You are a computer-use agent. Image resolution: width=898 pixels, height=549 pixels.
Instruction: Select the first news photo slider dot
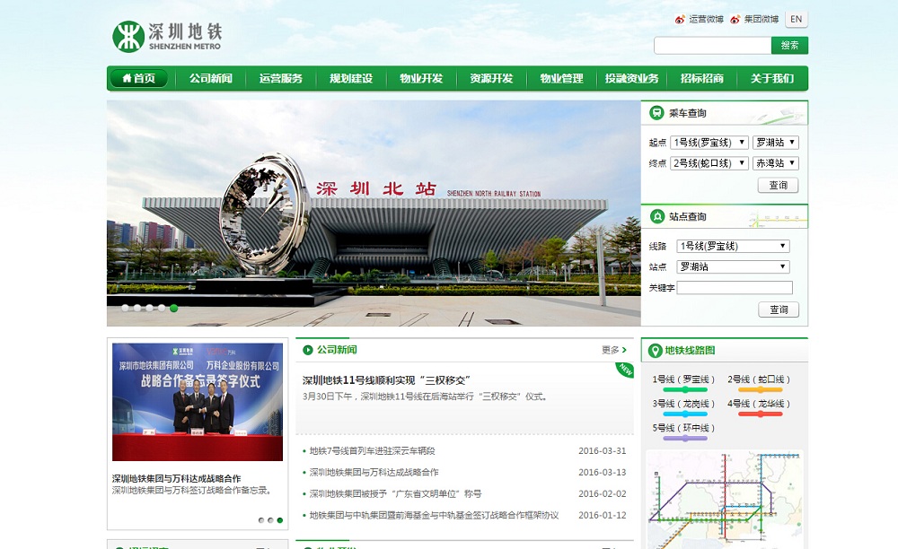click(261, 520)
